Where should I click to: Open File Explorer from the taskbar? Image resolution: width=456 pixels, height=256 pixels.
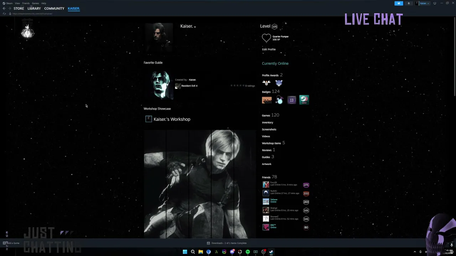201,252
